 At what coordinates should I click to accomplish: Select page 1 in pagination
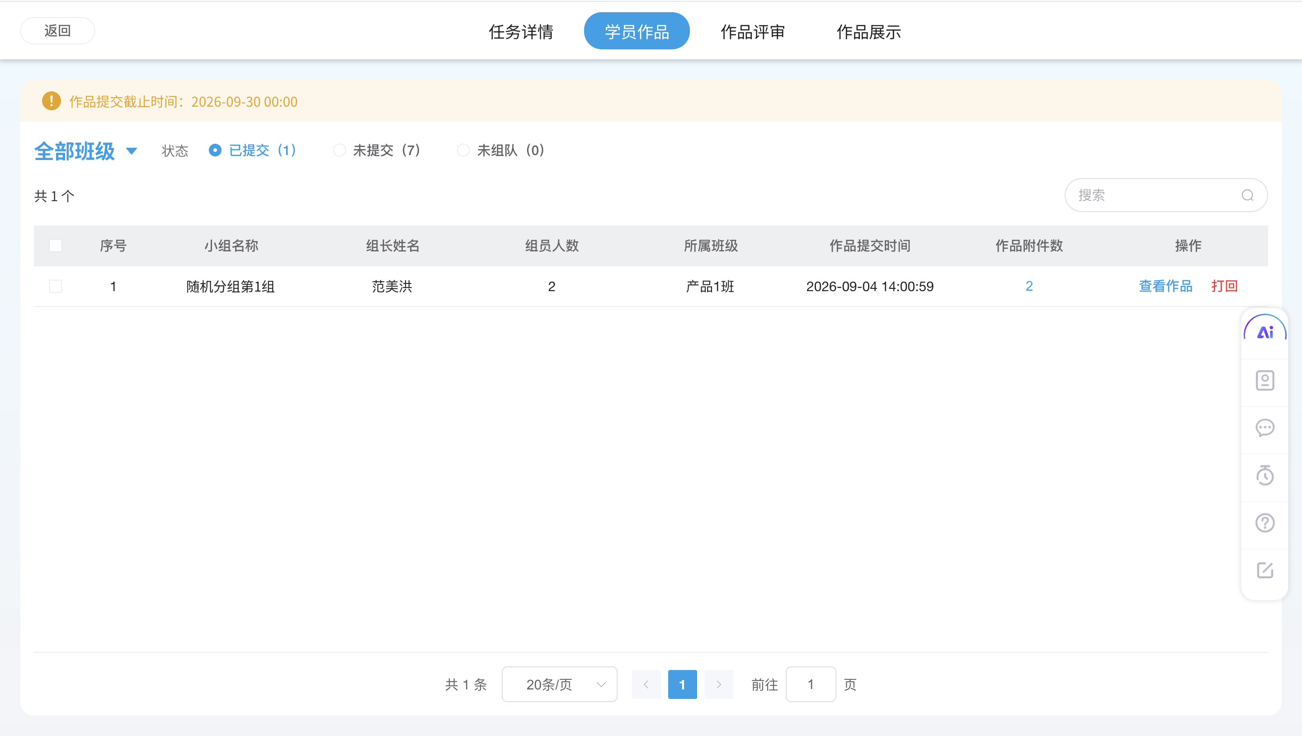682,684
